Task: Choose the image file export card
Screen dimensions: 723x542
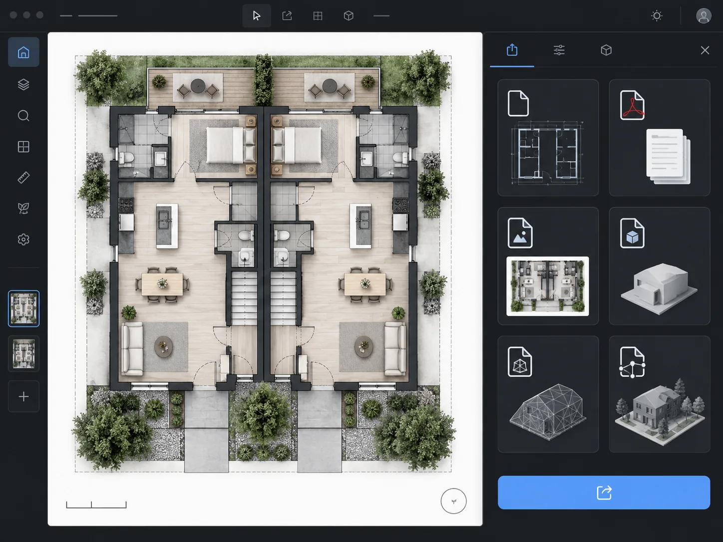Action: 548,266
